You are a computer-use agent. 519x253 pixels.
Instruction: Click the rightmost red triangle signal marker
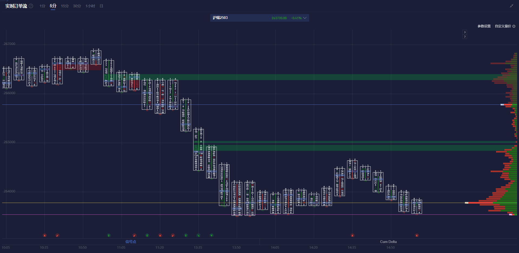pos(417,235)
